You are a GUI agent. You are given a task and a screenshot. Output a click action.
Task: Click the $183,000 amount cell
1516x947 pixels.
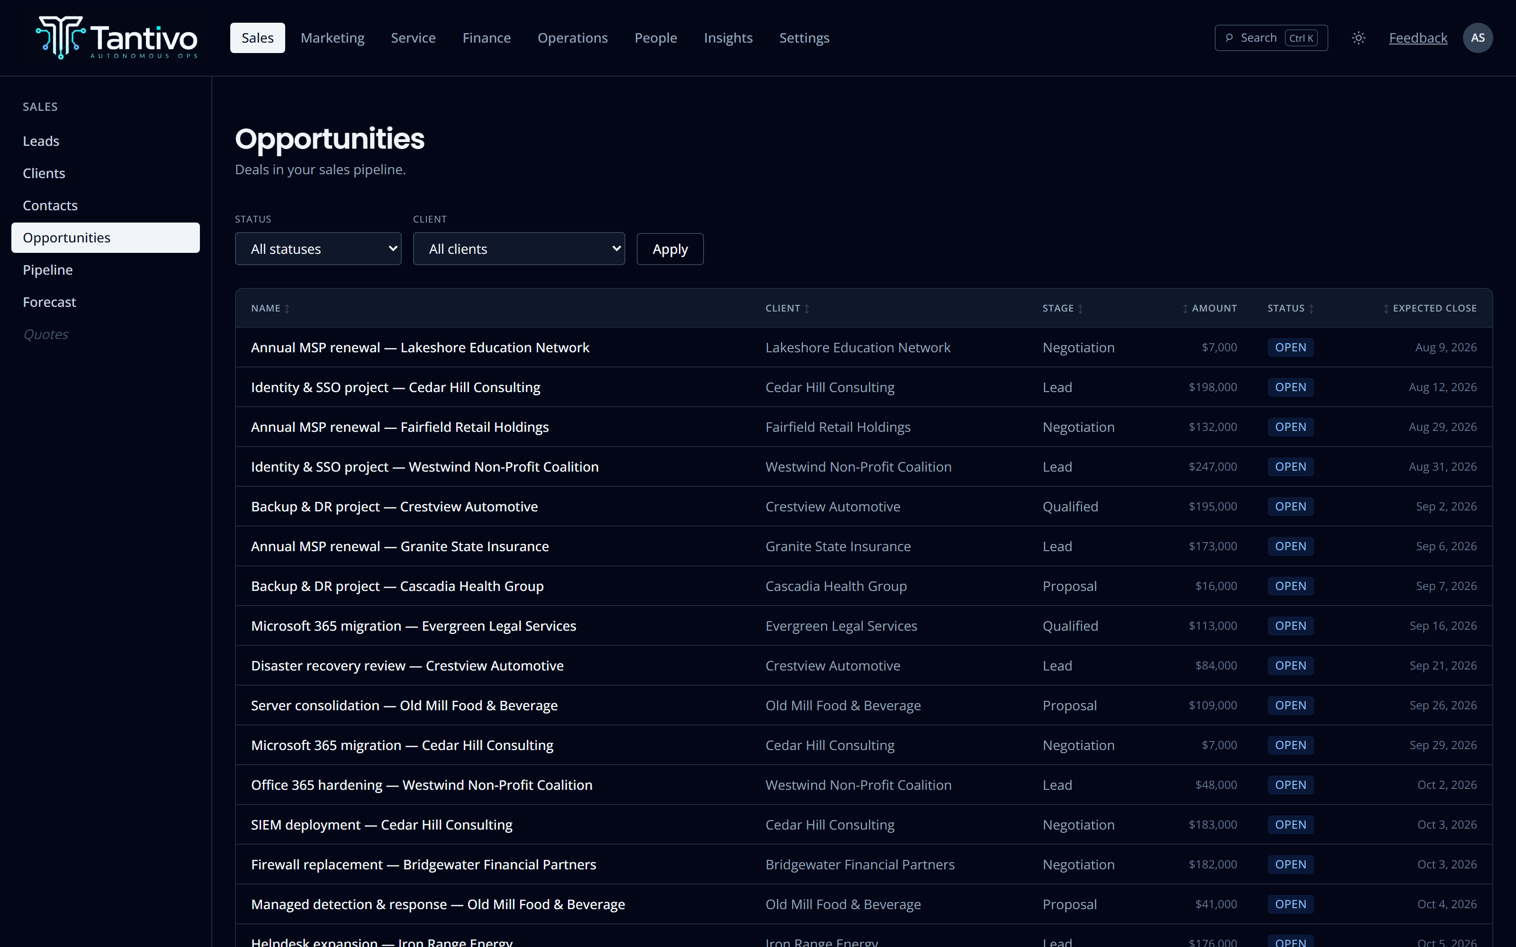click(x=1212, y=825)
